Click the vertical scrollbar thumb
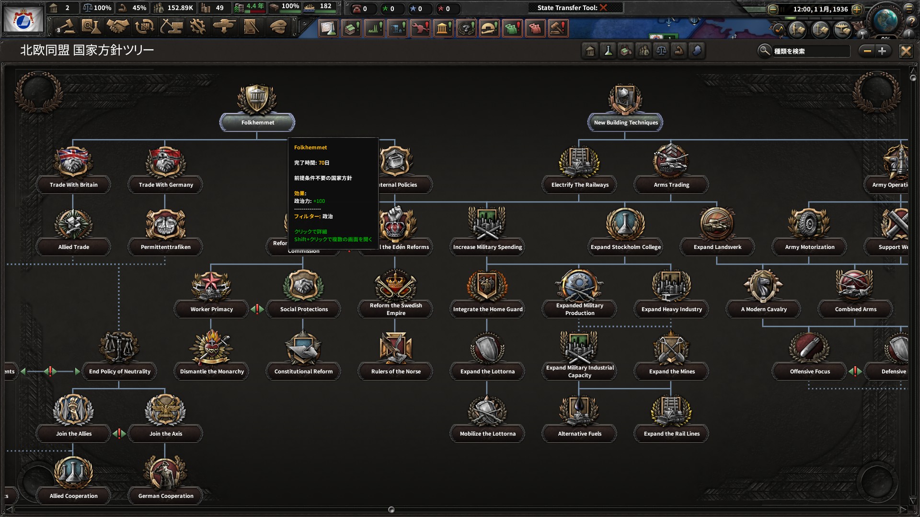The height and width of the screenshot is (517, 920). pyautogui.click(x=913, y=78)
